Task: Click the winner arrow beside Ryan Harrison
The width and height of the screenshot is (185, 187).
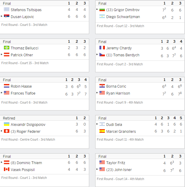Action: pos(97,93)
